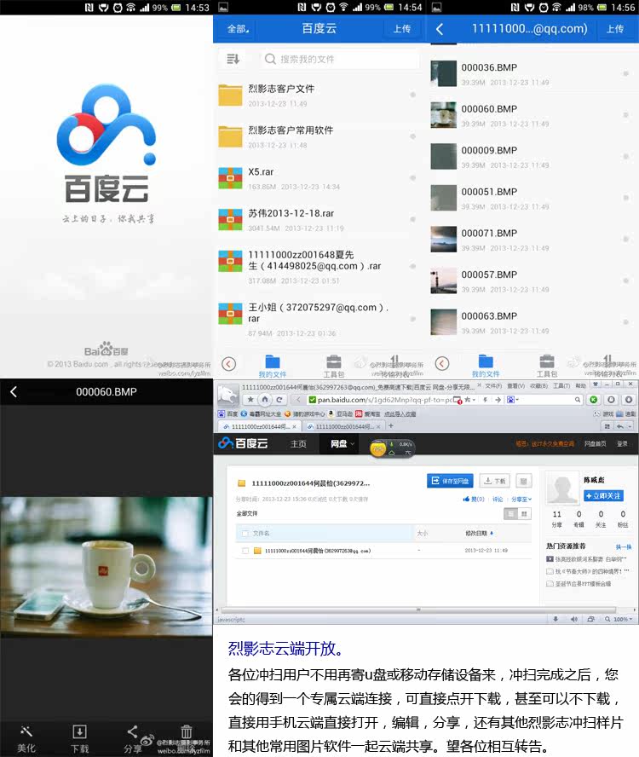Open the 000063.BMP thumbnail

tap(444, 322)
